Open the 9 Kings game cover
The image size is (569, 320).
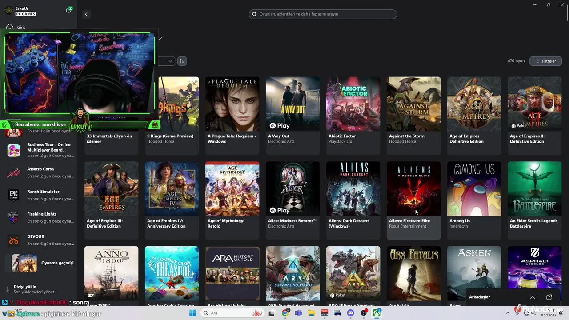click(178, 104)
